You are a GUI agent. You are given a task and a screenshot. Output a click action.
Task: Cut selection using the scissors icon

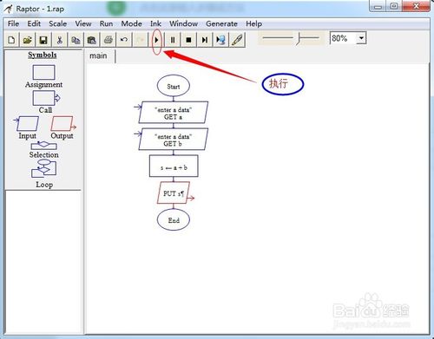(x=60, y=40)
